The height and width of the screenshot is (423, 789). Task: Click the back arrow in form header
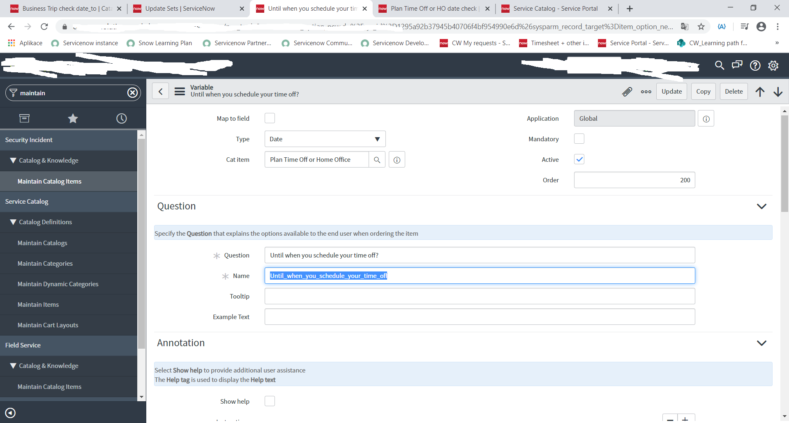pyautogui.click(x=161, y=91)
